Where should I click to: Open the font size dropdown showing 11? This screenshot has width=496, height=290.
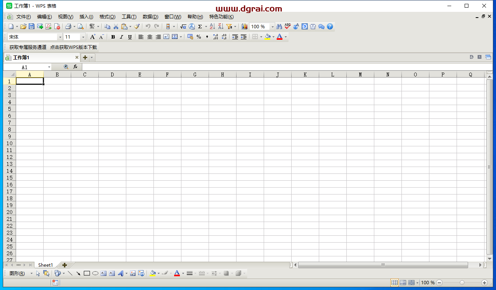(x=83, y=37)
